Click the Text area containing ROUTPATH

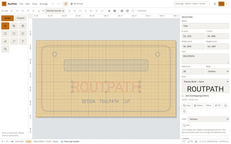point(205,59)
